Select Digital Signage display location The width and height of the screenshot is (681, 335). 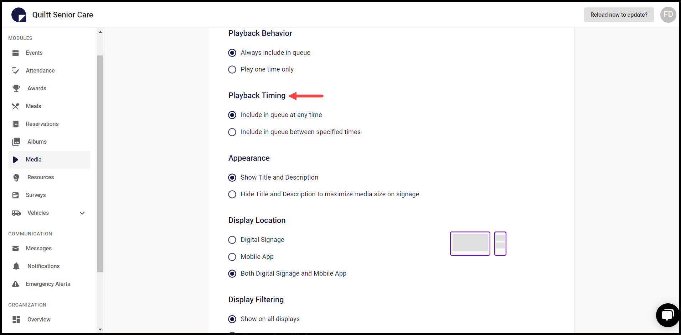[232, 240]
